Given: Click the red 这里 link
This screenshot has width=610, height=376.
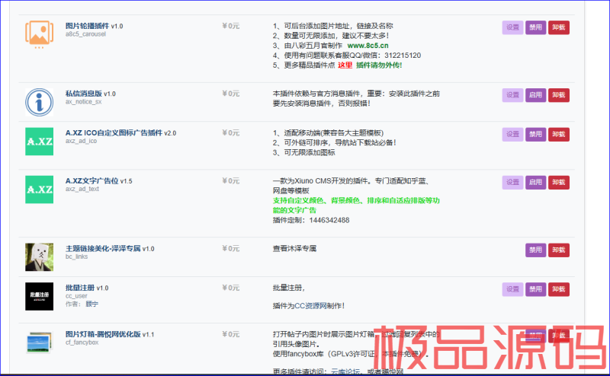Looking at the screenshot, I should pyautogui.click(x=345, y=65).
